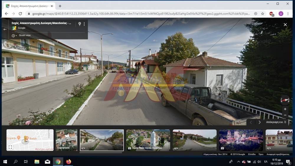Open the three-dot menu in the Street View panel
Image resolution: width=295 pixels, height=166 pixels.
[84, 24]
